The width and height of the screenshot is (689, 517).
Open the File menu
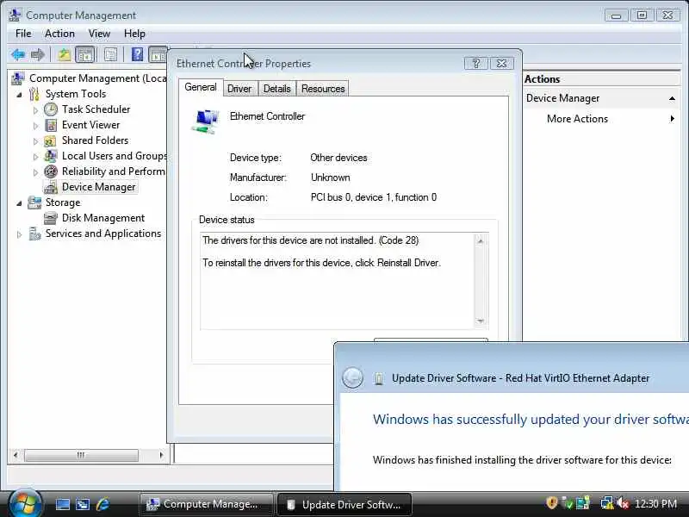(23, 34)
